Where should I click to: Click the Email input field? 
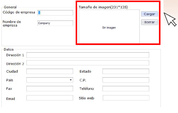(50, 98)
